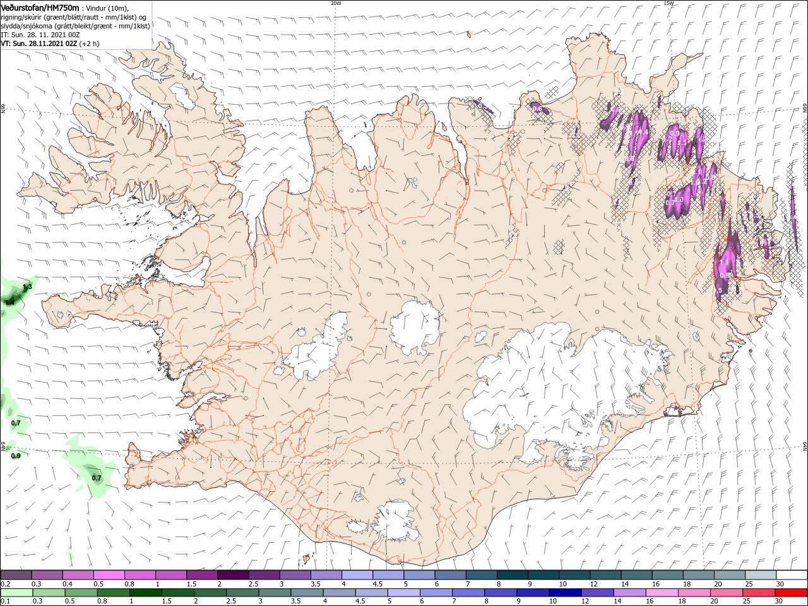This screenshot has width=808, height=606.
Task: Click the 'Veðurstofan/HM750m' map title
Action: pos(40,8)
